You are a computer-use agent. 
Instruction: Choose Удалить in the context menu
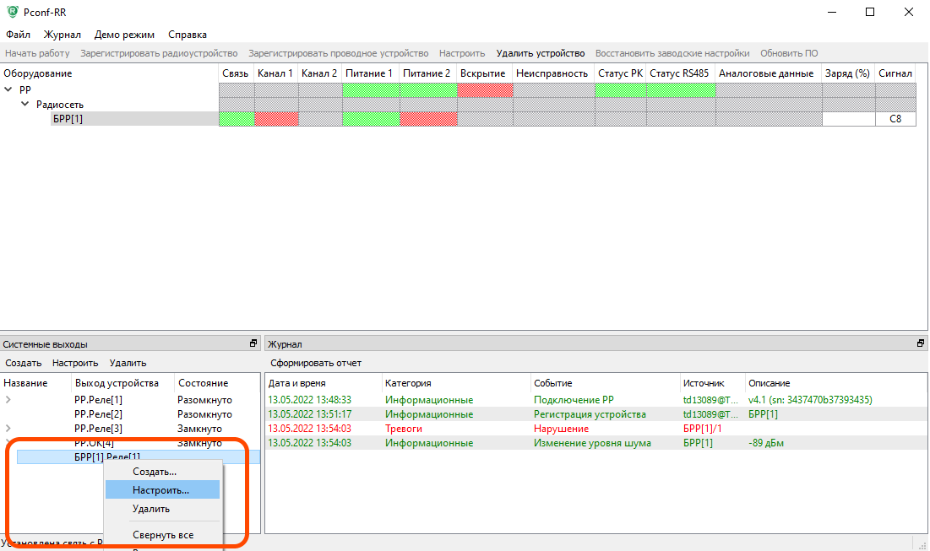click(x=151, y=509)
